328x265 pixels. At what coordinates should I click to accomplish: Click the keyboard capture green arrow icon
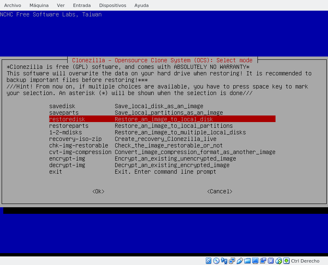click(286, 260)
